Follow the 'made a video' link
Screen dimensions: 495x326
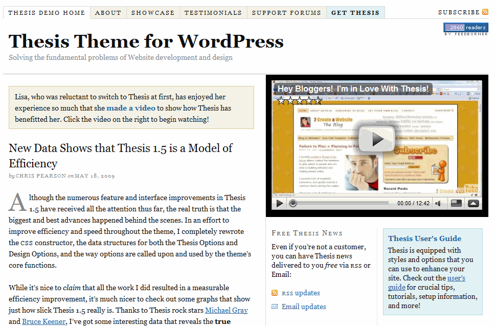pyautogui.click(x=131, y=108)
